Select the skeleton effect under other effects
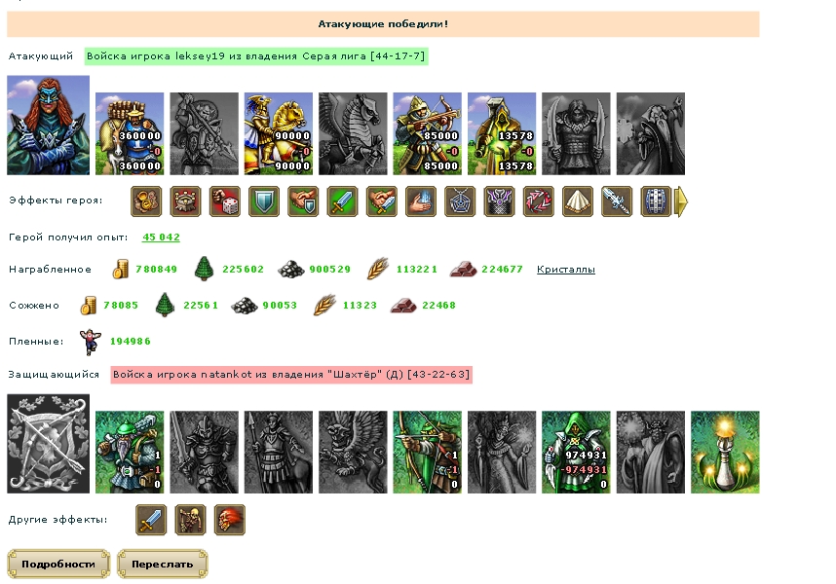Image resolution: width=836 pixels, height=584 pixels. click(x=190, y=520)
